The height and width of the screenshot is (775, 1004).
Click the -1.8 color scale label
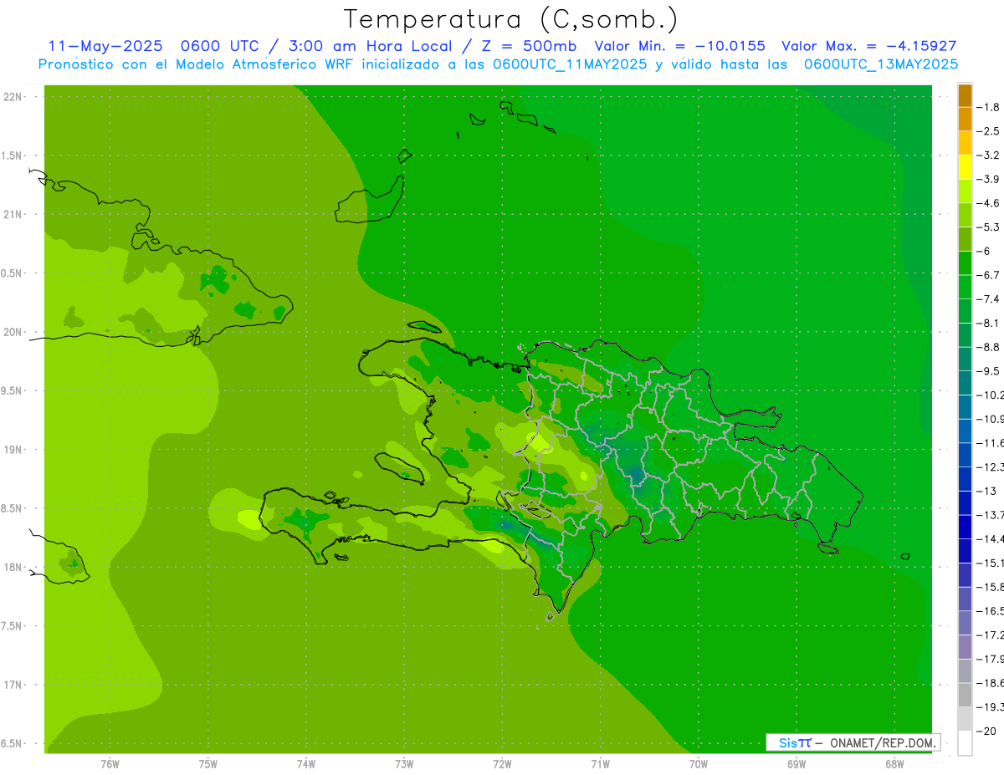click(987, 107)
